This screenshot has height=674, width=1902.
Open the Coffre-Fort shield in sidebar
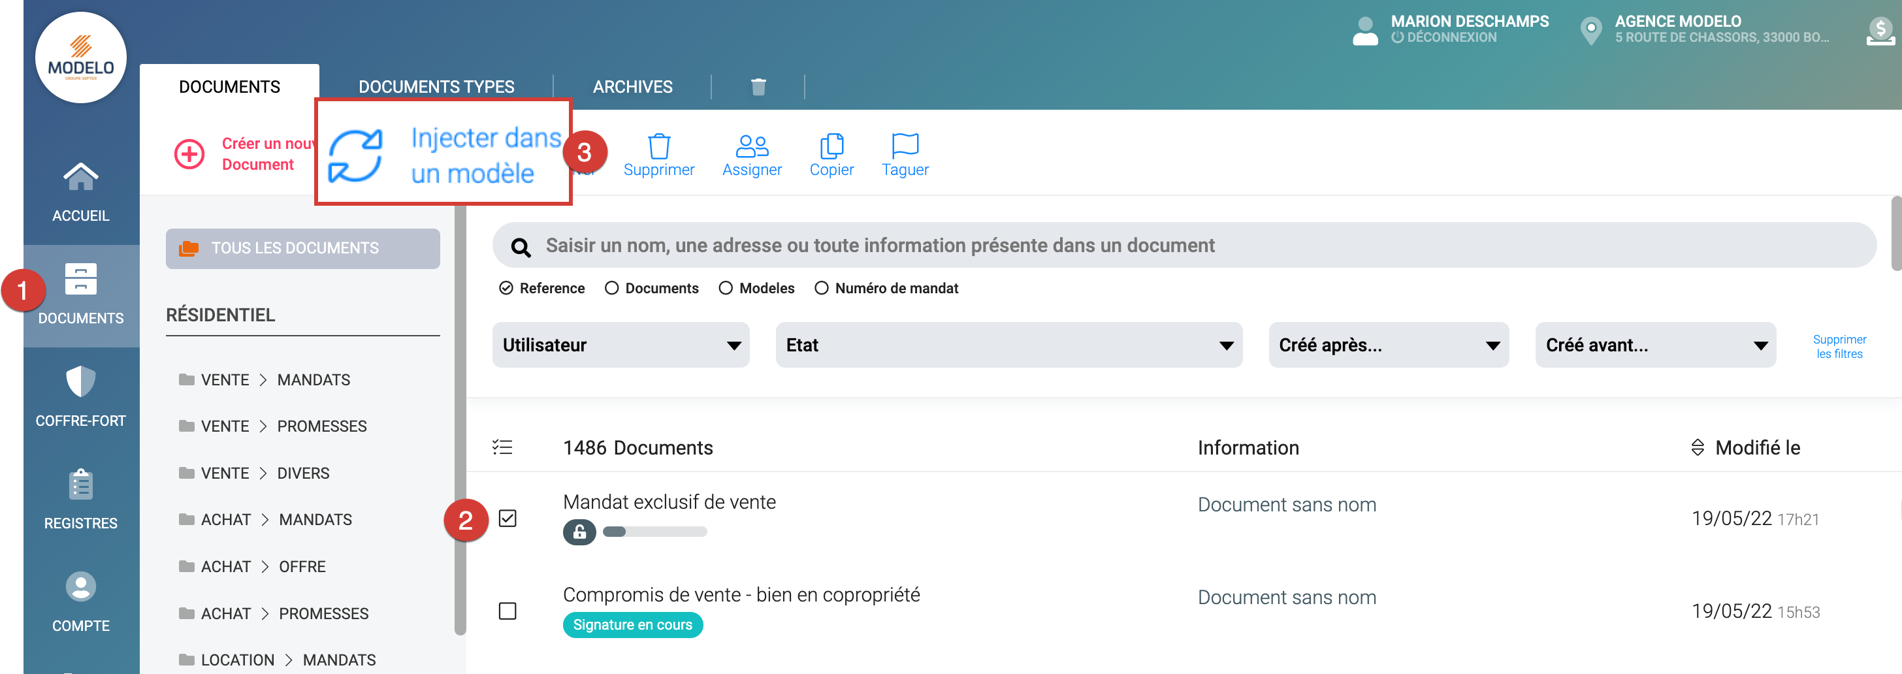[x=80, y=383]
